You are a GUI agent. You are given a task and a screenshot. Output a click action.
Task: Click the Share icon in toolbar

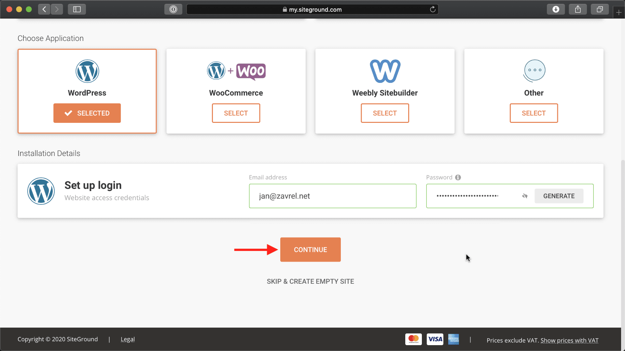[x=578, y=9]
